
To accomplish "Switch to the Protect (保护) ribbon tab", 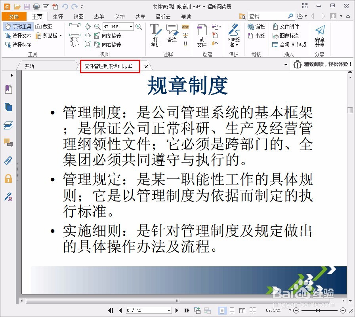I will [x=120, y=17].
